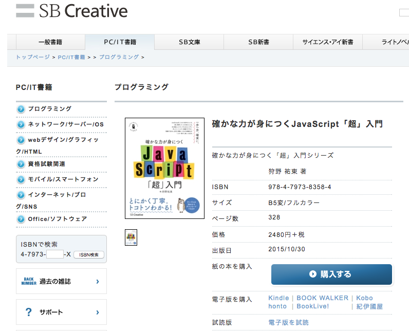This screenshot has height=331, width=409.
Task: Click 電子版を試読 trial link
Action: pyautogui.click(x=288, y=323)
